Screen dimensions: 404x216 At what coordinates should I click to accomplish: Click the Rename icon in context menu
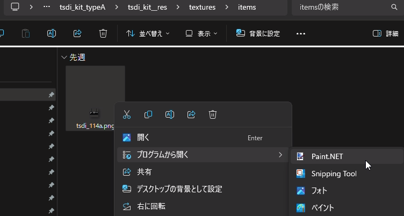(170, 114)
